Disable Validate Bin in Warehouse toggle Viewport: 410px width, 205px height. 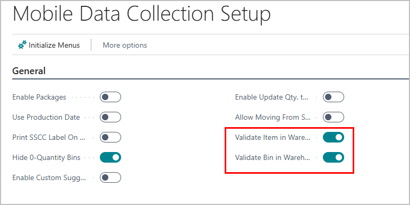click(334, 157)
